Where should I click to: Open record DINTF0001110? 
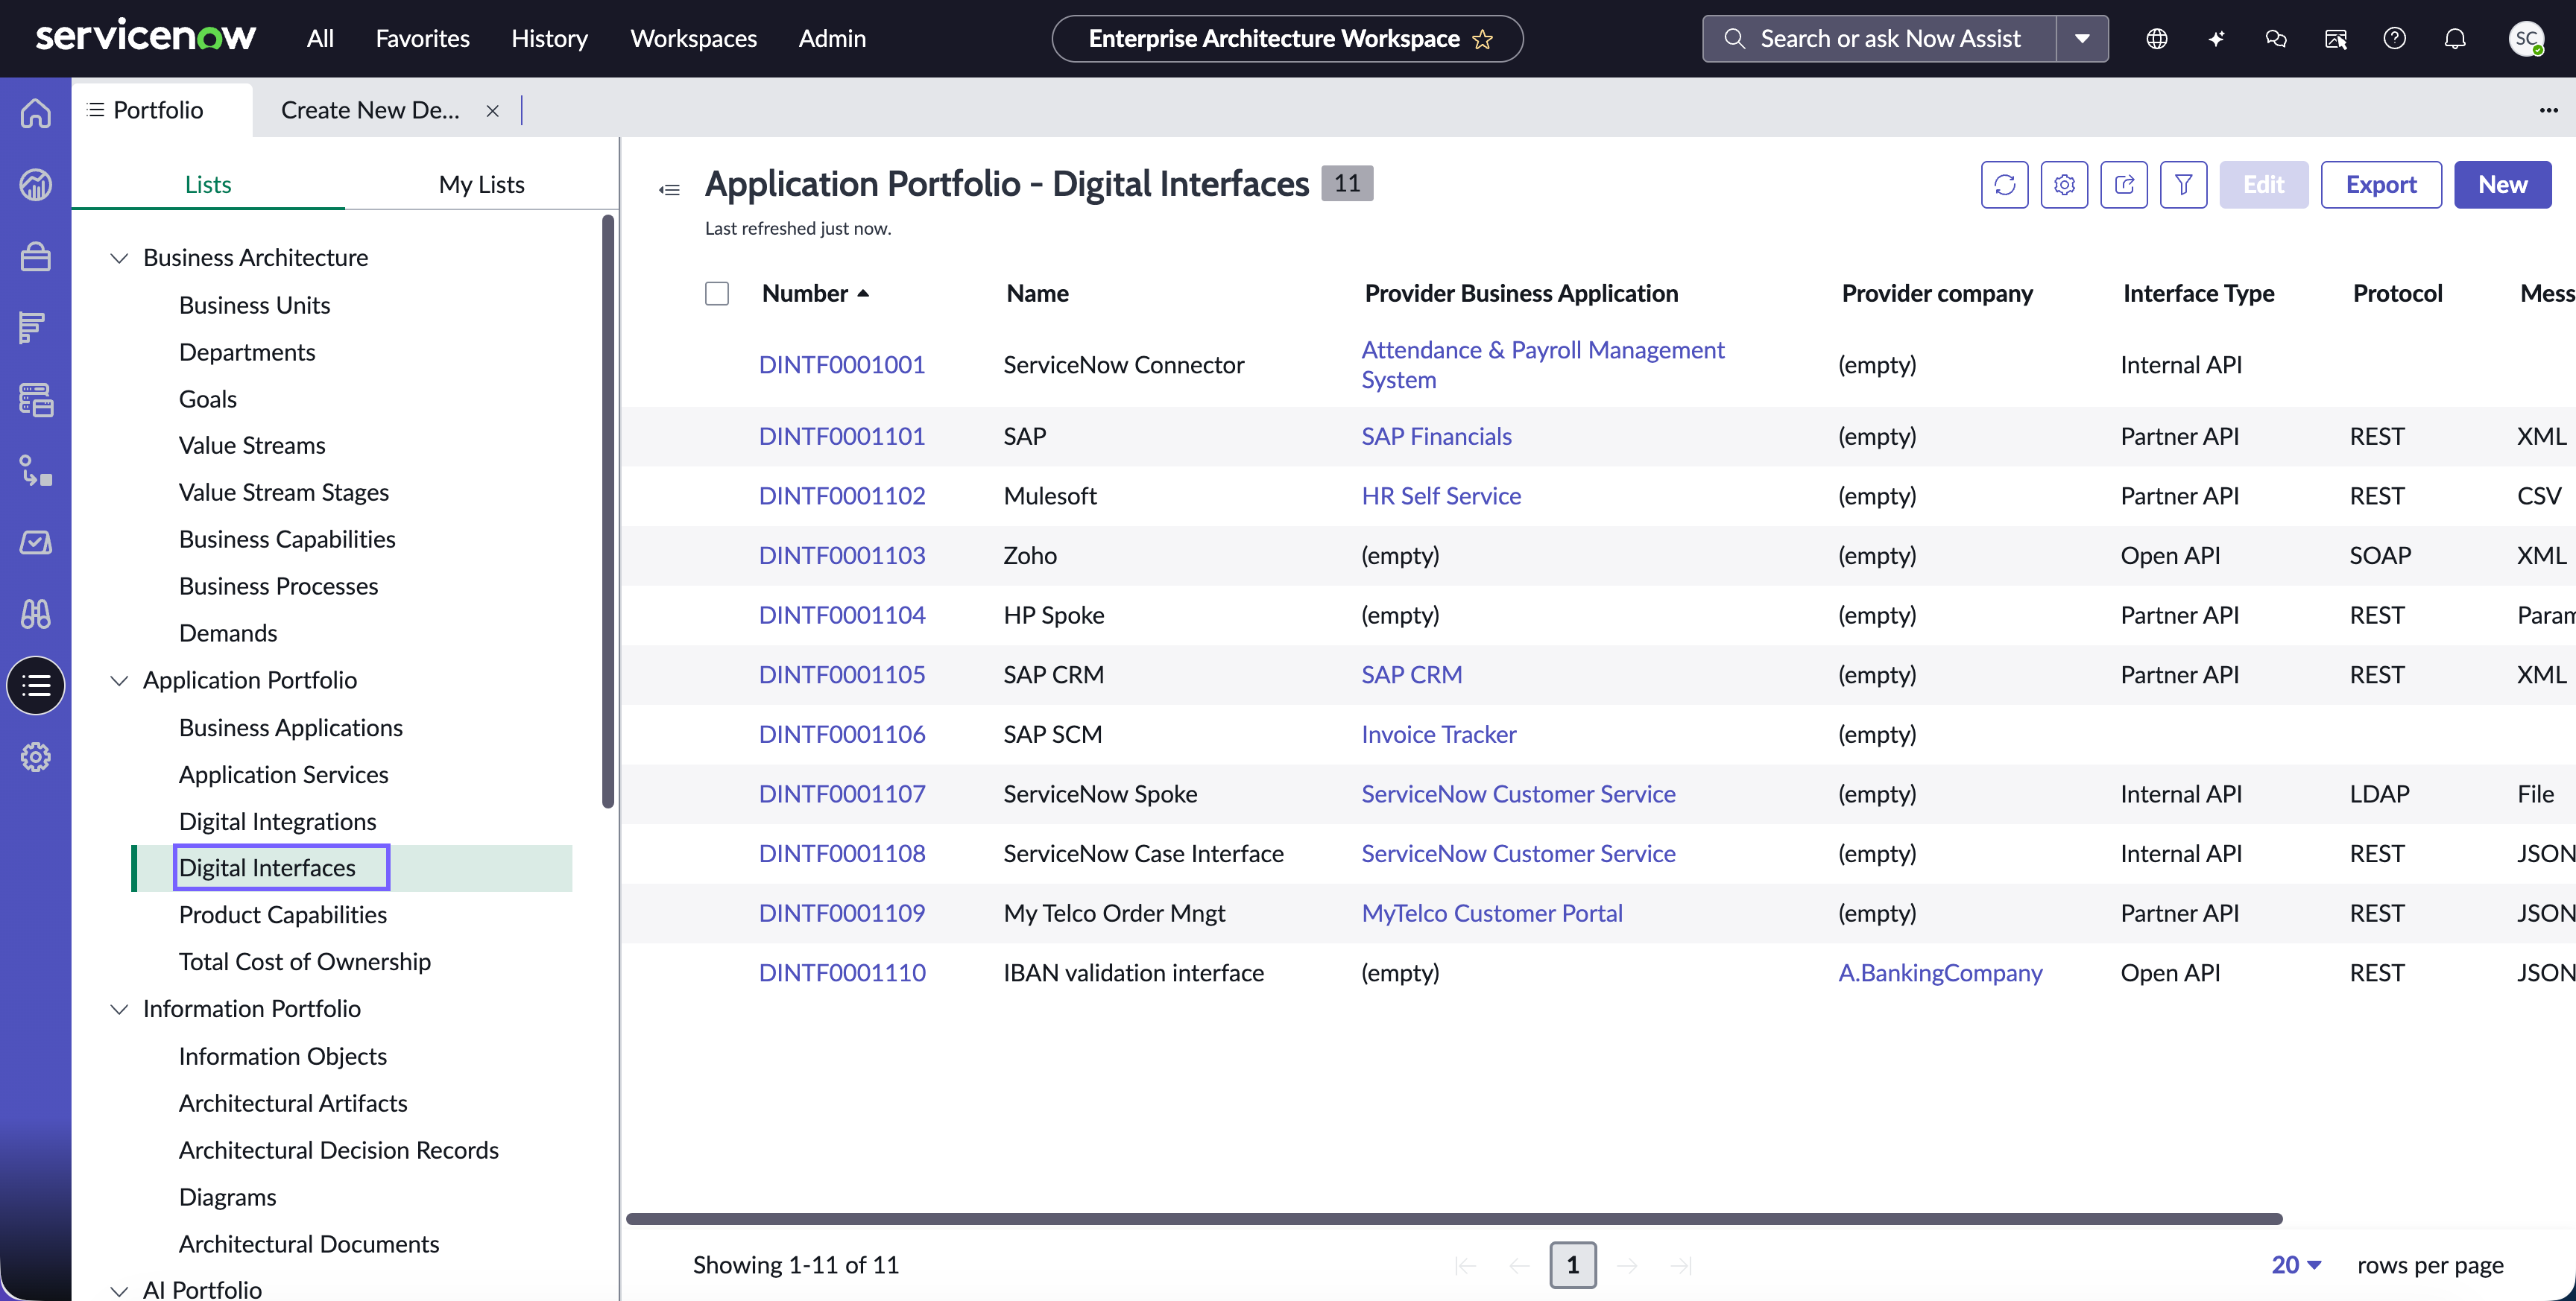point(842,972)
